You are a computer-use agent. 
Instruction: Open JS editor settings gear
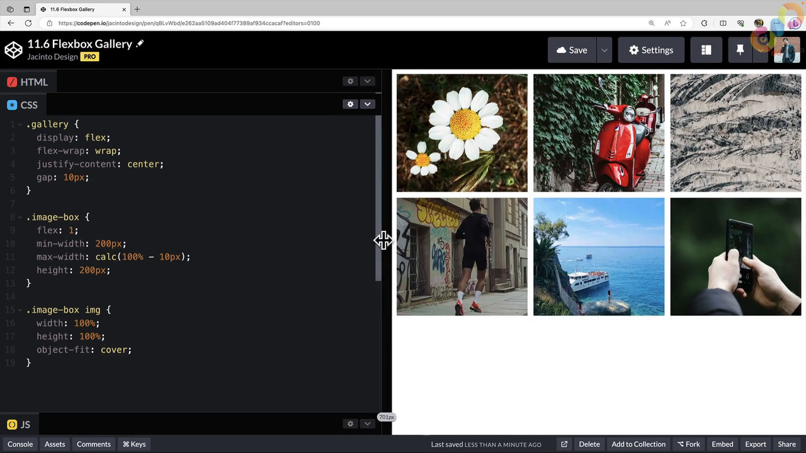coord(351,423)
